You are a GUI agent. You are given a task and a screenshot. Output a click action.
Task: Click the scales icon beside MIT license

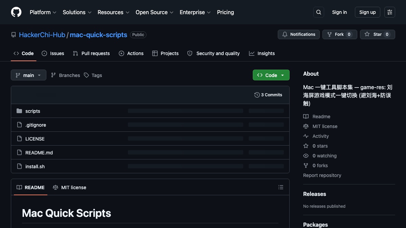306,126
